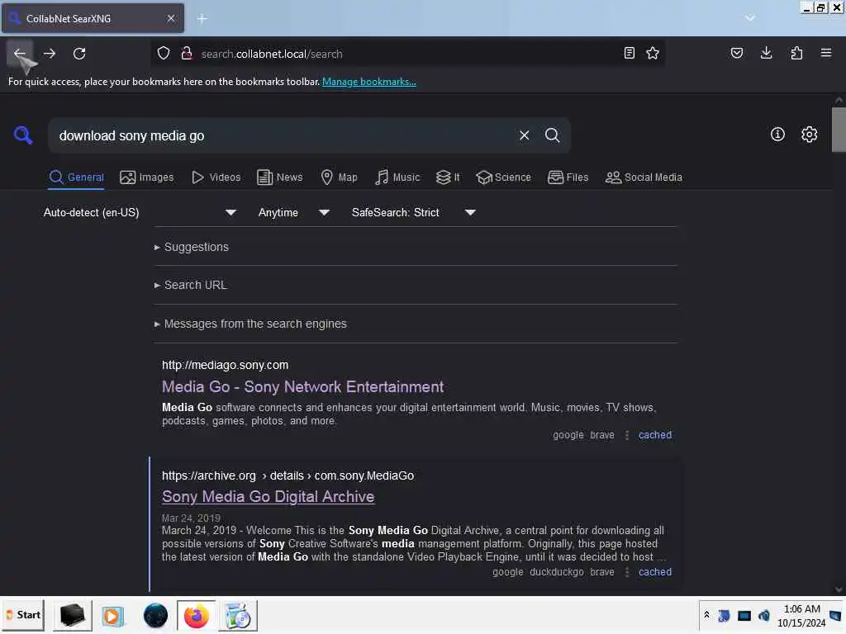Open cached link for the Digital Archive result

pos(655,572)
